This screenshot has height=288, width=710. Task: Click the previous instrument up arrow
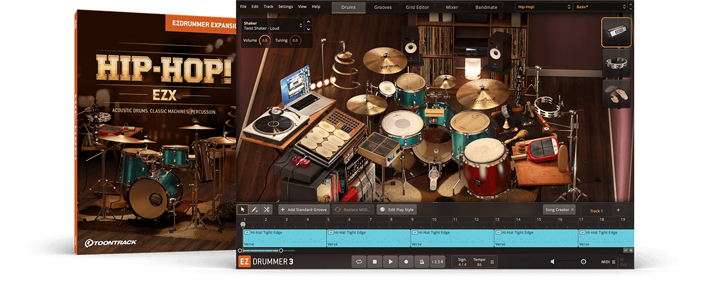pos(308,23)
